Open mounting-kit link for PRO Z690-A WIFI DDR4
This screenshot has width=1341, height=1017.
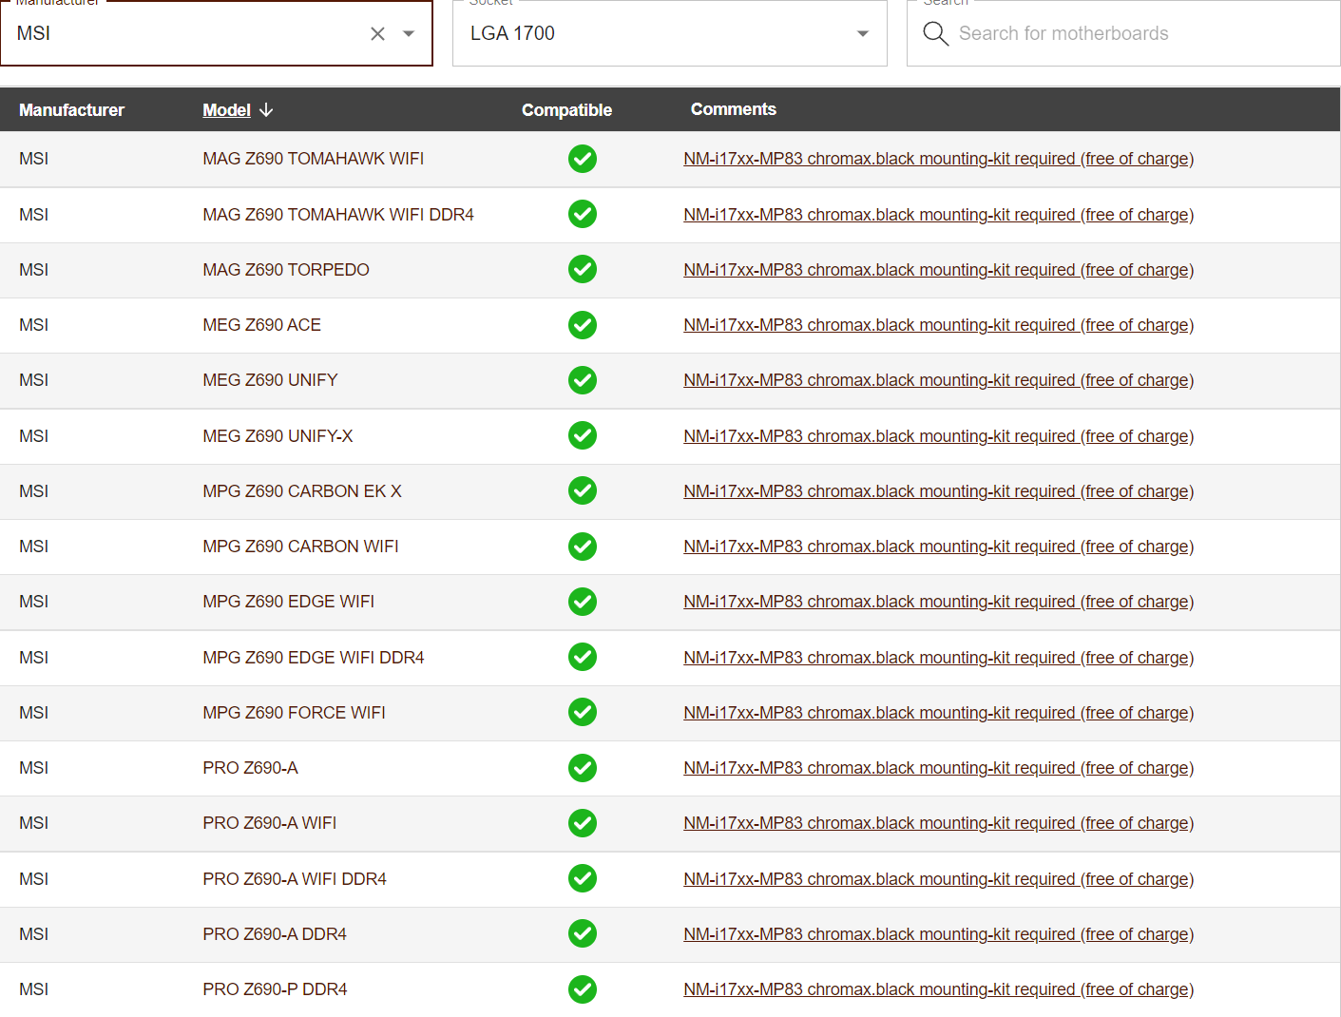(x=938, y=879)
